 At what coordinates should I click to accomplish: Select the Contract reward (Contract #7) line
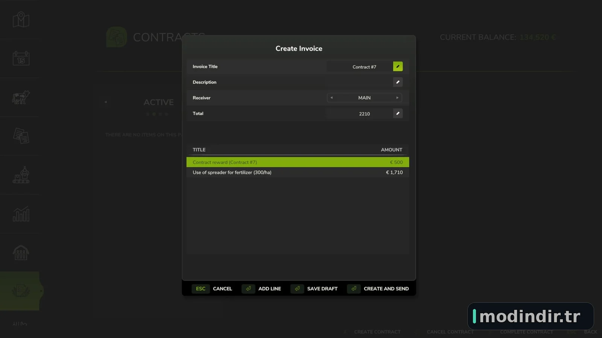click(298, 162)
